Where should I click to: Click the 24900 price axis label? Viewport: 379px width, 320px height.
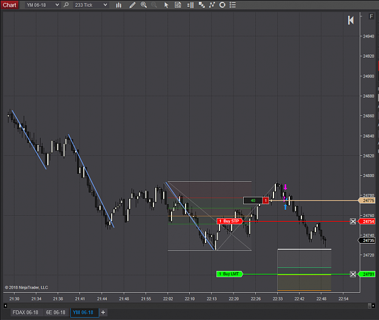pos(368,76)
